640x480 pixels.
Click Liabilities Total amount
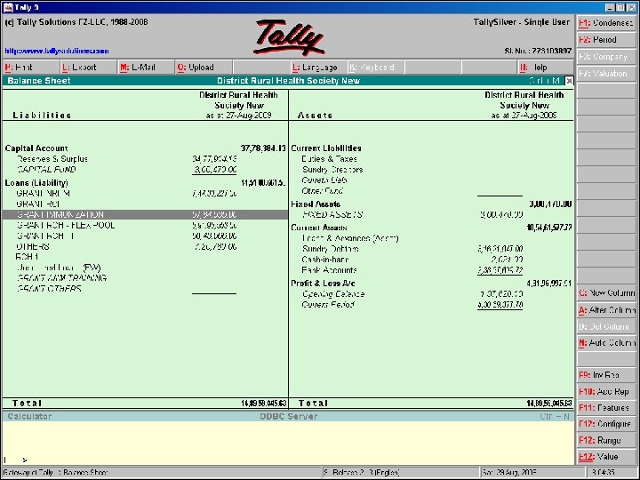(264, 404)
